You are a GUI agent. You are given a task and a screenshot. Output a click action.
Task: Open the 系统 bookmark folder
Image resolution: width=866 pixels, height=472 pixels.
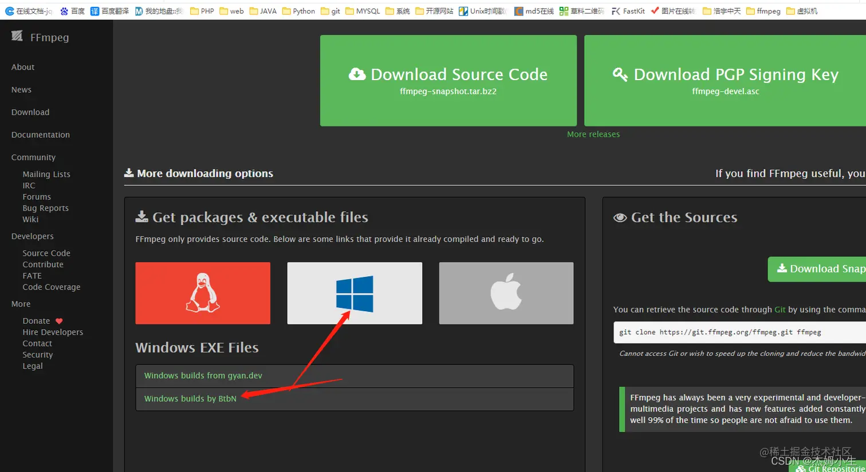tap(397, 11)
